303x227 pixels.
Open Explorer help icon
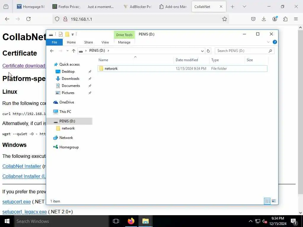pos(275,42)
